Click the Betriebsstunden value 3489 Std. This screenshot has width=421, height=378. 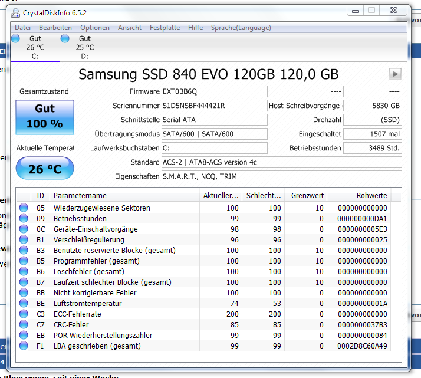point(373,148)
